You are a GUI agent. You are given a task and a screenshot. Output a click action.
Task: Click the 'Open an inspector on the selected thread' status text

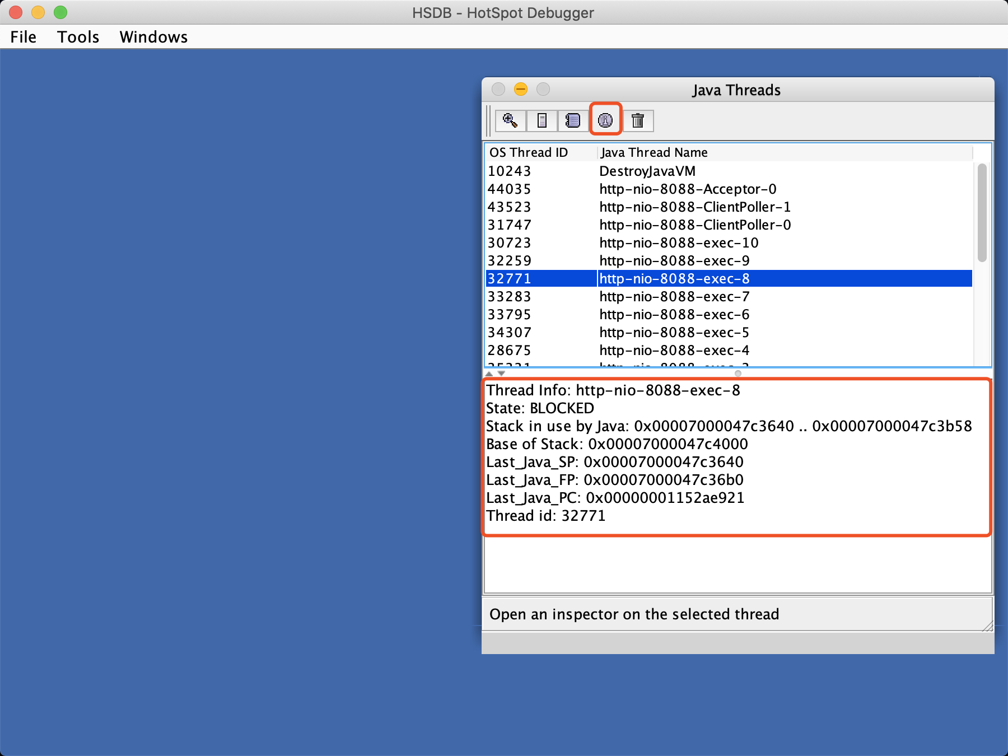[x=634, y=614]
